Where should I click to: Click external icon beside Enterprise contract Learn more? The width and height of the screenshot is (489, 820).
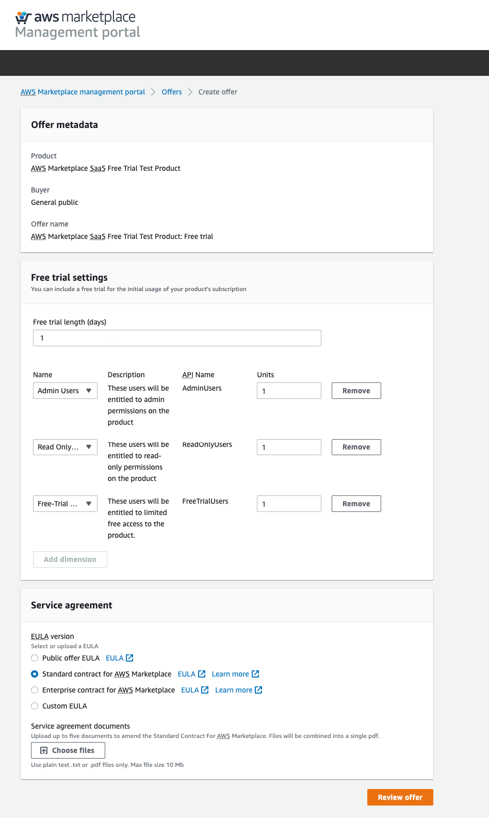[258, 690]
